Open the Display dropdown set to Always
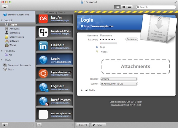This screenshot has height=128, width=178. click(119, 79)
